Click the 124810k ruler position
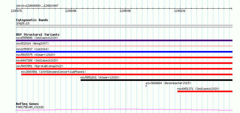This screenshot has height=113, width=240. 180,11
